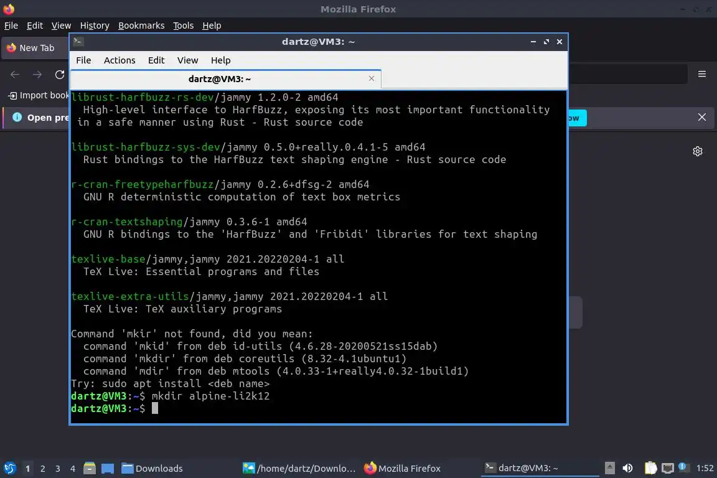
Task: Open Firefox Bookmarks menu
Action: click(x=141, y=26)
